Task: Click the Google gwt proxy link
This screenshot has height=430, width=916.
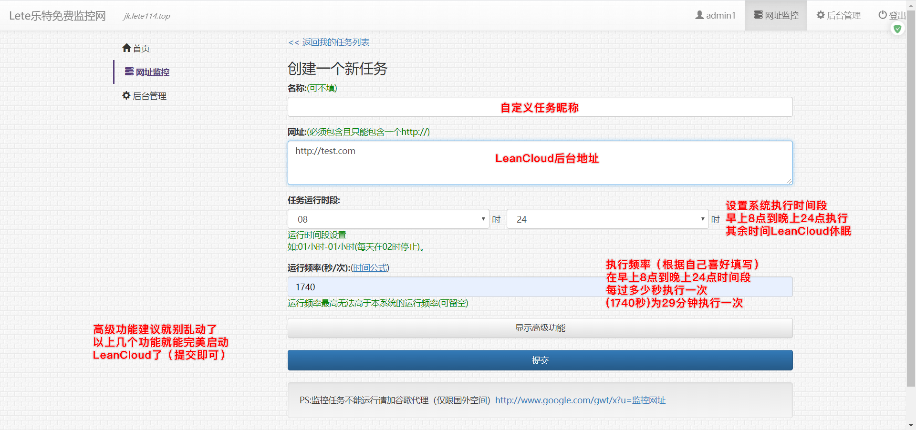Action: pyautogui.click(x=580, y=400)
